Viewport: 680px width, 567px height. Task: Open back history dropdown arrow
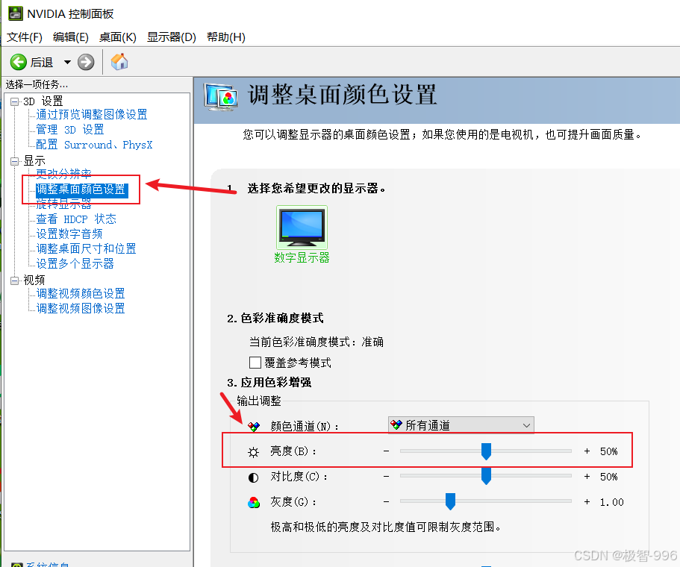point(67,62)
